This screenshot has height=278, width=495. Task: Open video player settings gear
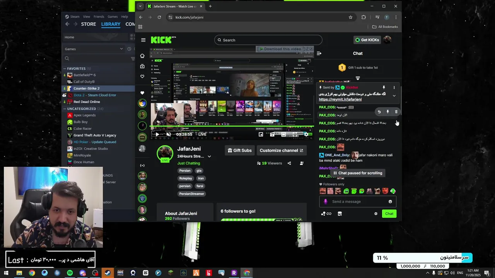pyautogui.click(x=306, y=134)
